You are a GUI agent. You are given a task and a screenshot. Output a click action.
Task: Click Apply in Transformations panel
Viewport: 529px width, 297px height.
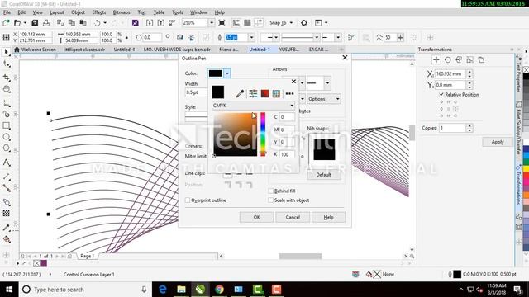pyautogui.click(x=498, y=142)
